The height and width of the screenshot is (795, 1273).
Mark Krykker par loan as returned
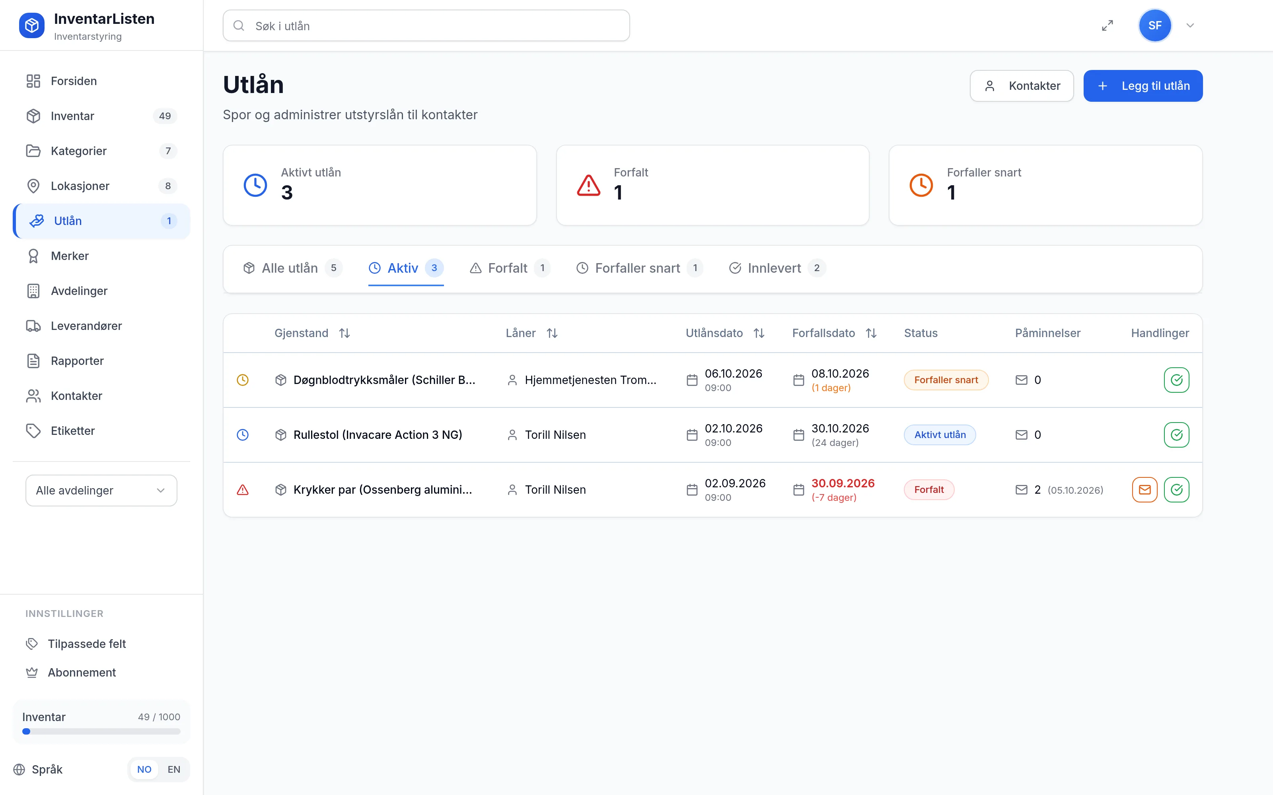pyautogui.click(x=1176, y=489)
